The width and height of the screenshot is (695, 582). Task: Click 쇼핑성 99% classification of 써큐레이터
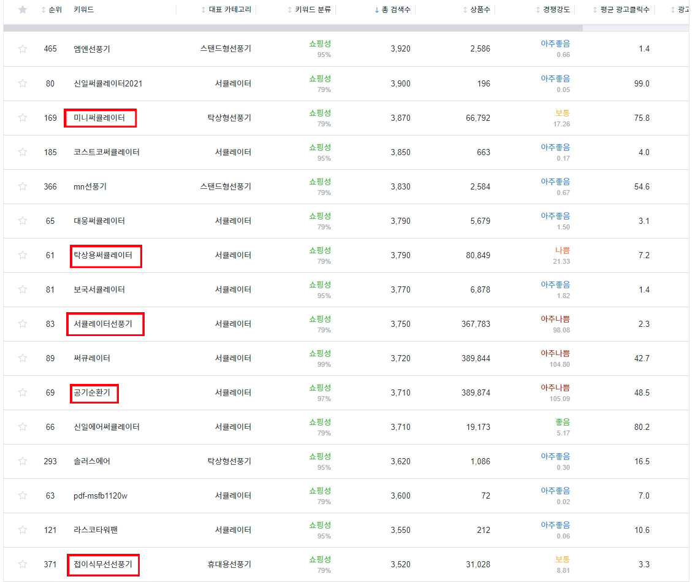(x=320, y=358)
